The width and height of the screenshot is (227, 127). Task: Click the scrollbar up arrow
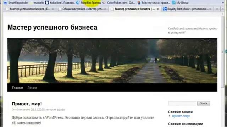click(x=223, y=14)
